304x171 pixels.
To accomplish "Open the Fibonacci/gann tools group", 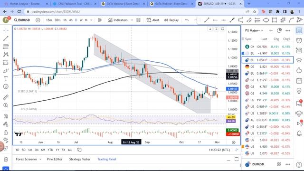I will coord(6,47).
